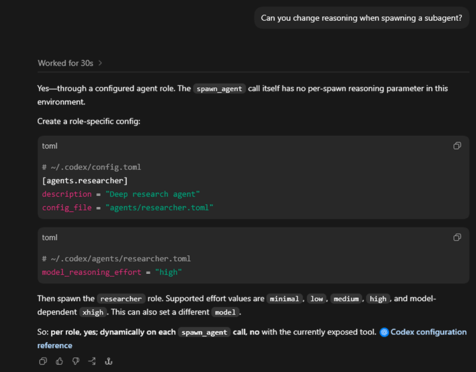The height and width of the screenshot is (372, 476).
Task: Click the "high" string value in code
Action: pyautogui.click(x=168, y=272)
